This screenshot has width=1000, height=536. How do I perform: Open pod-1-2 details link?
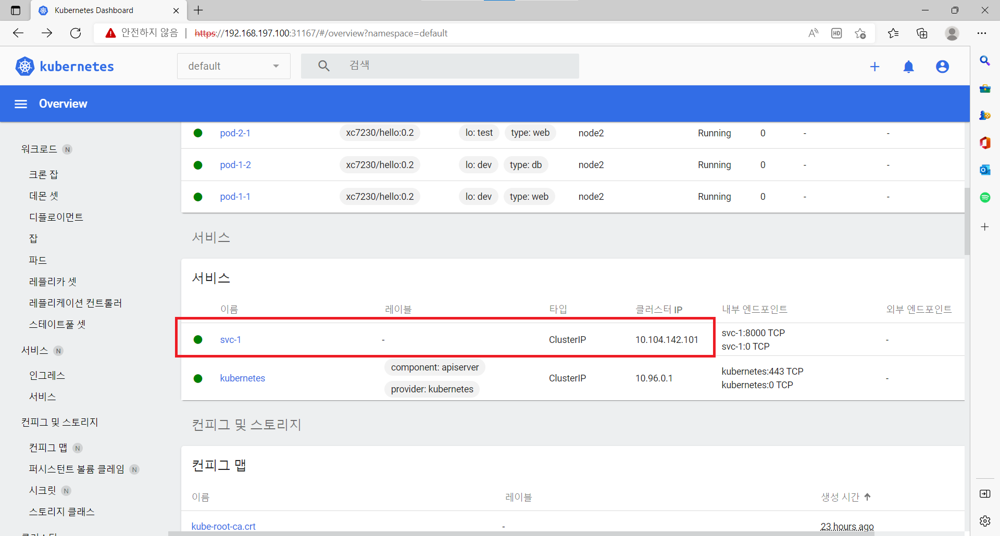pyautogui.click(x=235, y=165)
